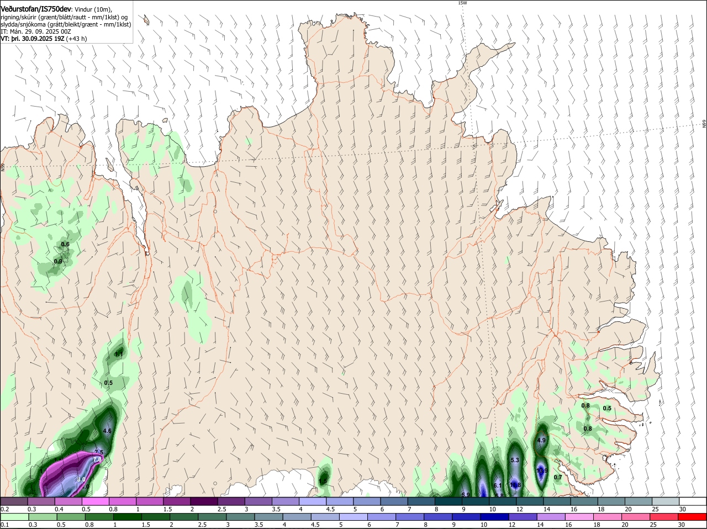Click the snow legend swatch starting at 8
Screen dimensions: 707x529
(x=449, y=501)
